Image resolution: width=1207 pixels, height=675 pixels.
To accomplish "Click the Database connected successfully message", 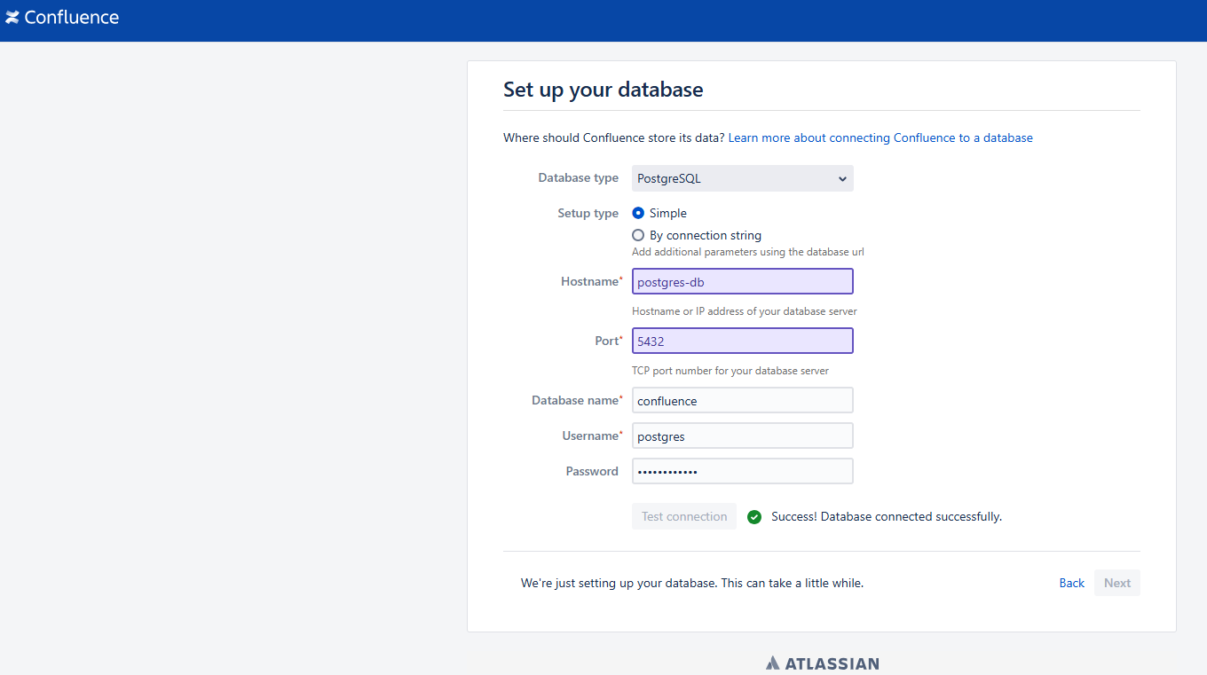I will pyautogui.click(x=886, y=517).
